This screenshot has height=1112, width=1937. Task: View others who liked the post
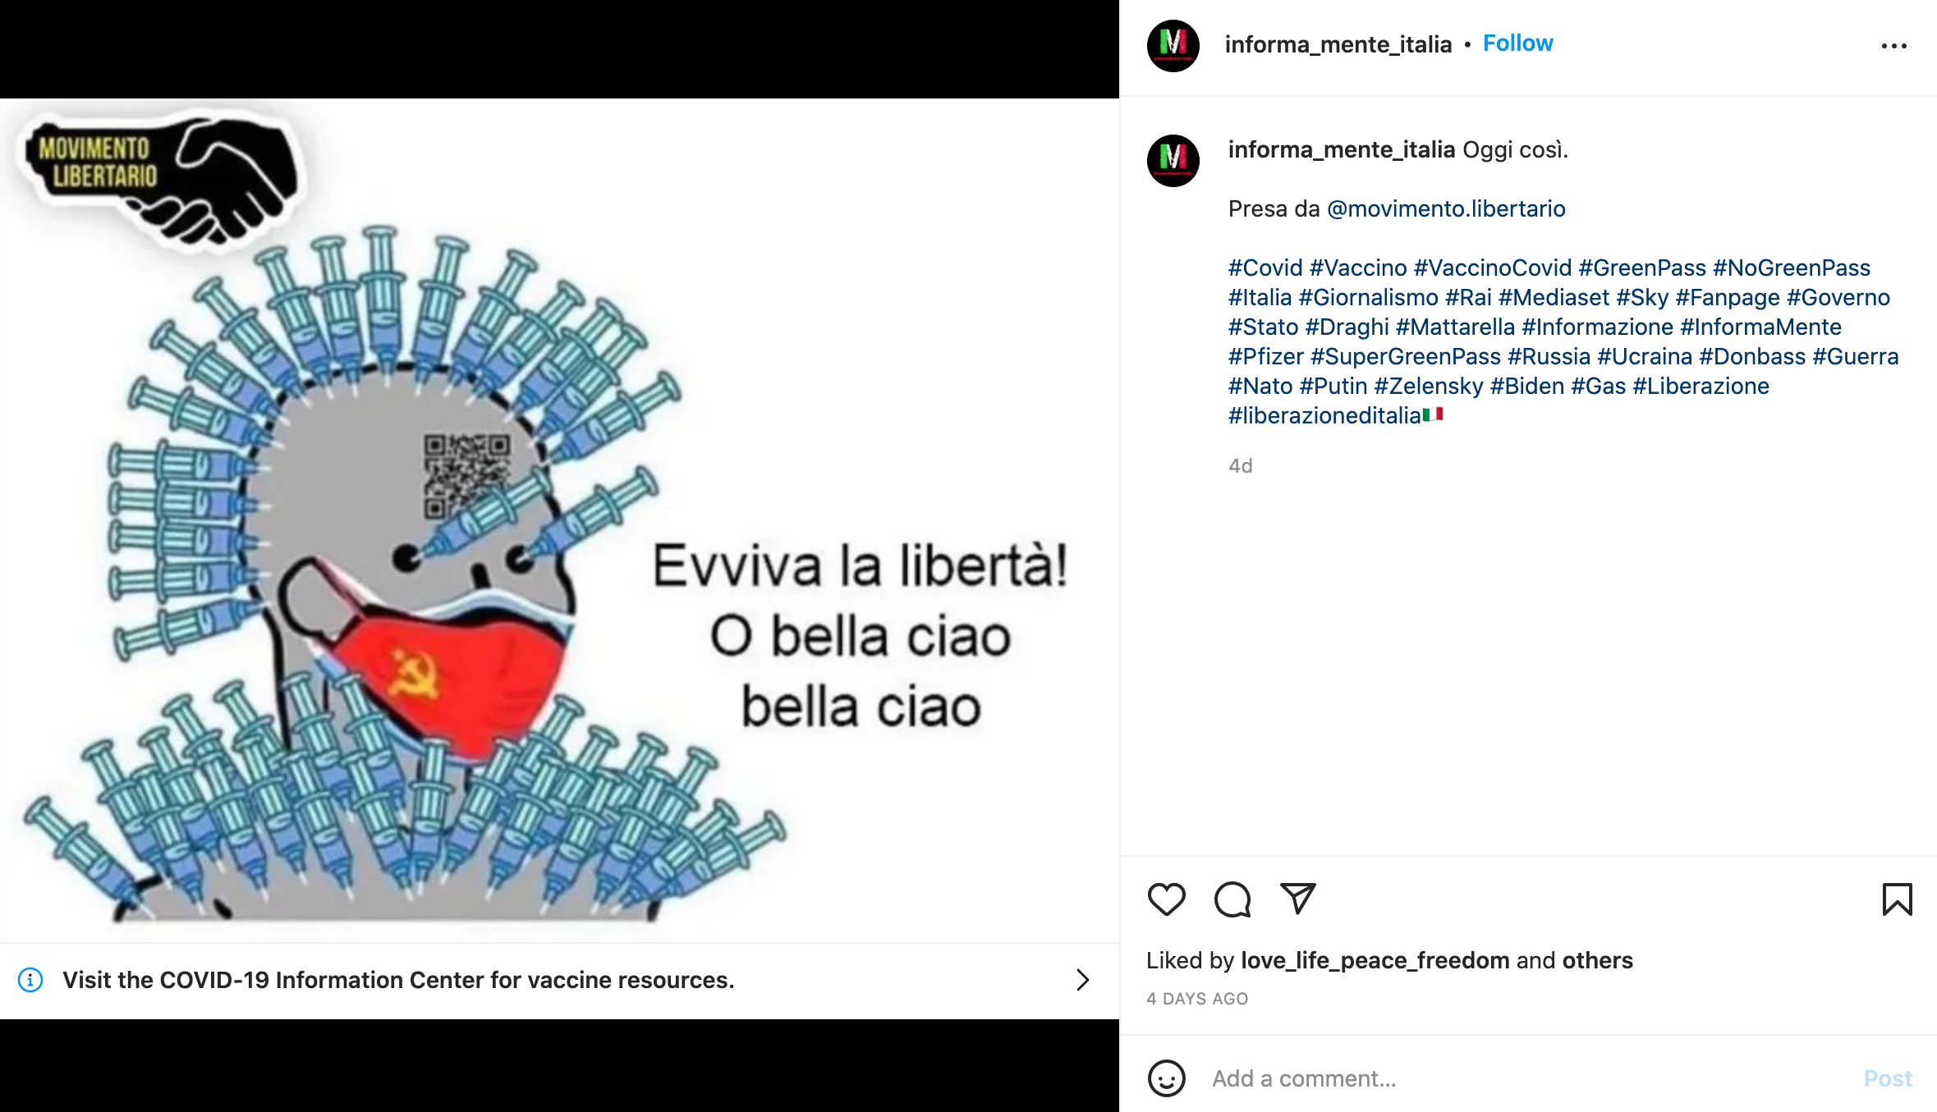click(x=1597, y=960)
